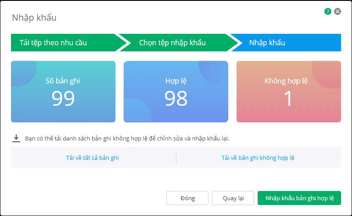Select the "Chọn tệp nhập khẩu" step
This screenshot has height=216, width=352.
coord(172,43)
